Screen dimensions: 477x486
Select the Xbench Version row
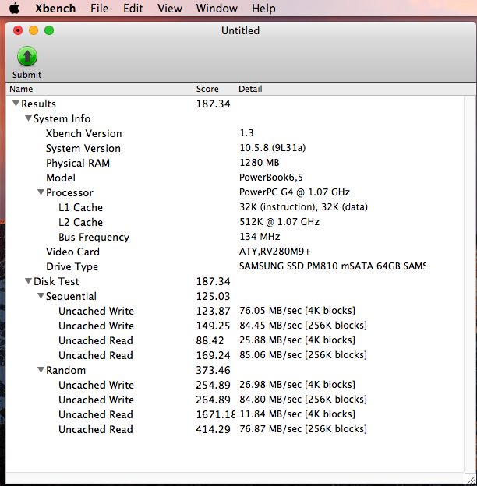pyautogui.click(x=235, y=133)
